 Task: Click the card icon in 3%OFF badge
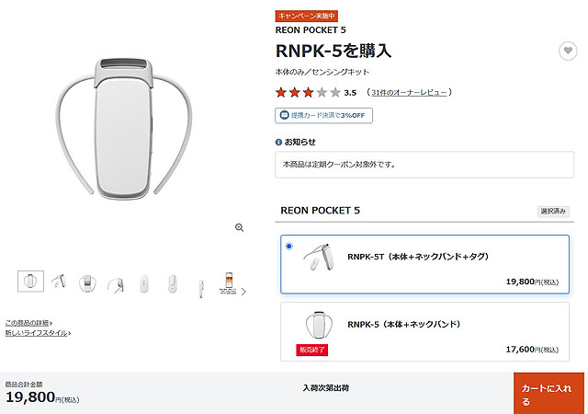[284, 115]
